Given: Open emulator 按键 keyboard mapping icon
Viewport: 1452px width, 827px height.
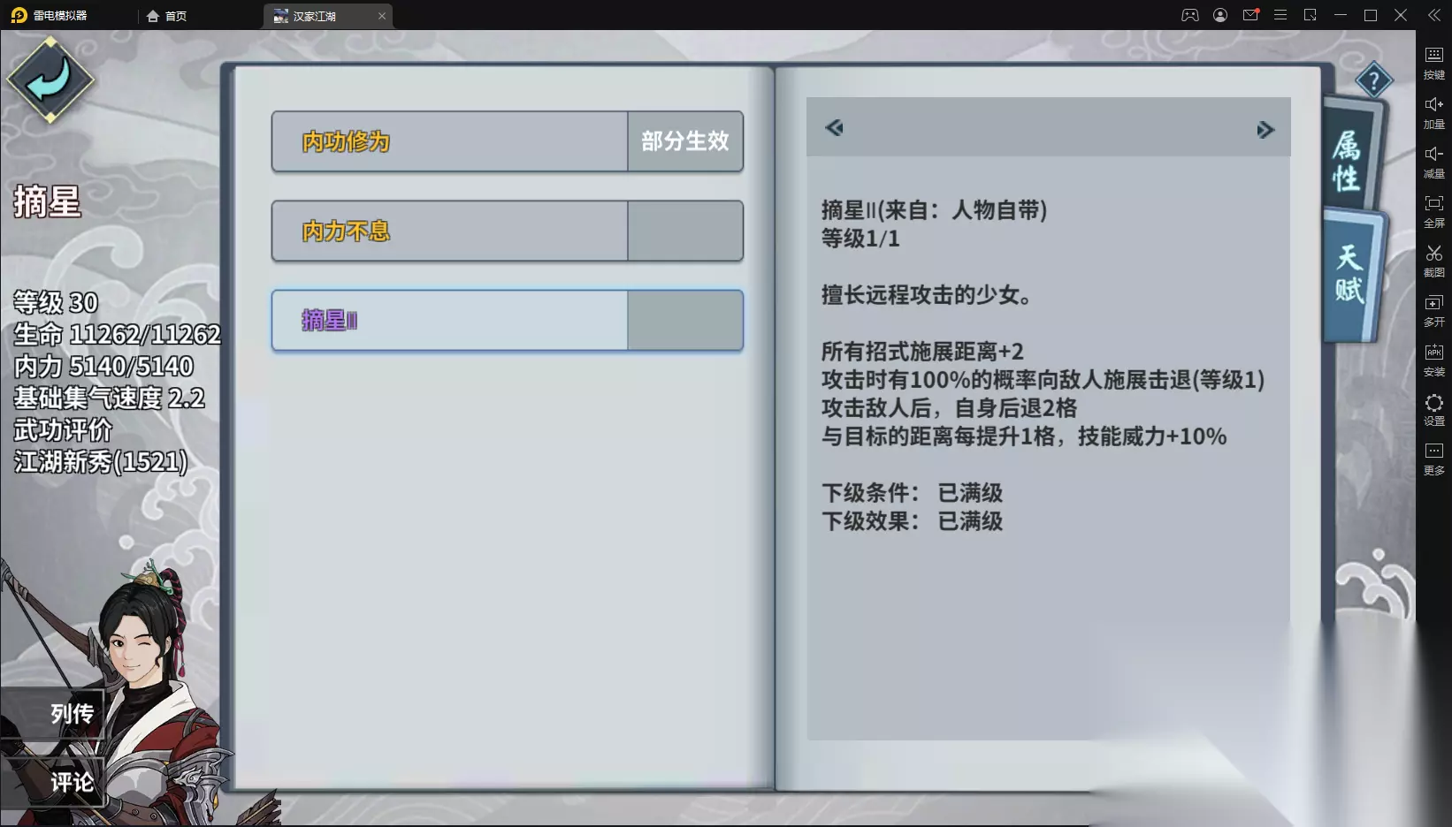Looking at the screenshot, I should tap(1433, 63).
